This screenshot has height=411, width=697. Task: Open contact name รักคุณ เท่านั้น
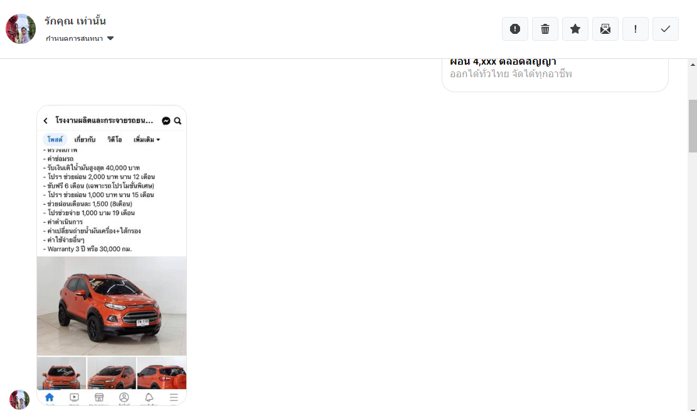(75, 21)
